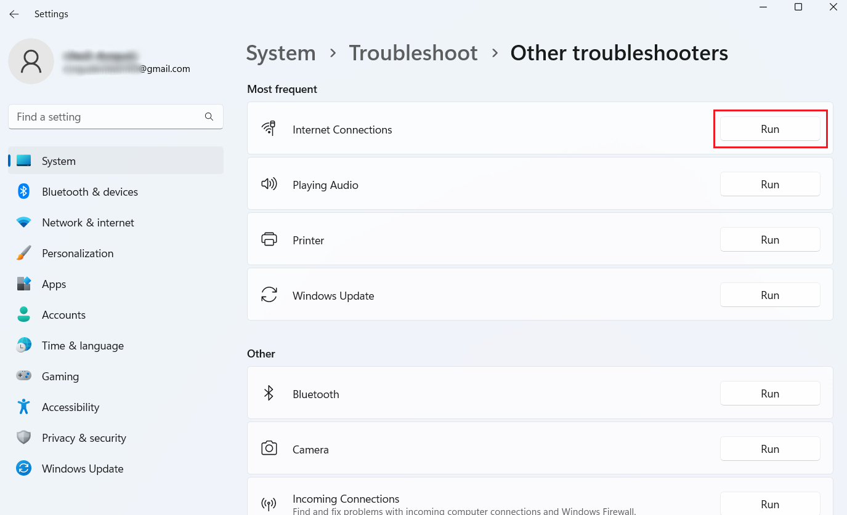Open Windows Update in the sidebar

(116, 468)
